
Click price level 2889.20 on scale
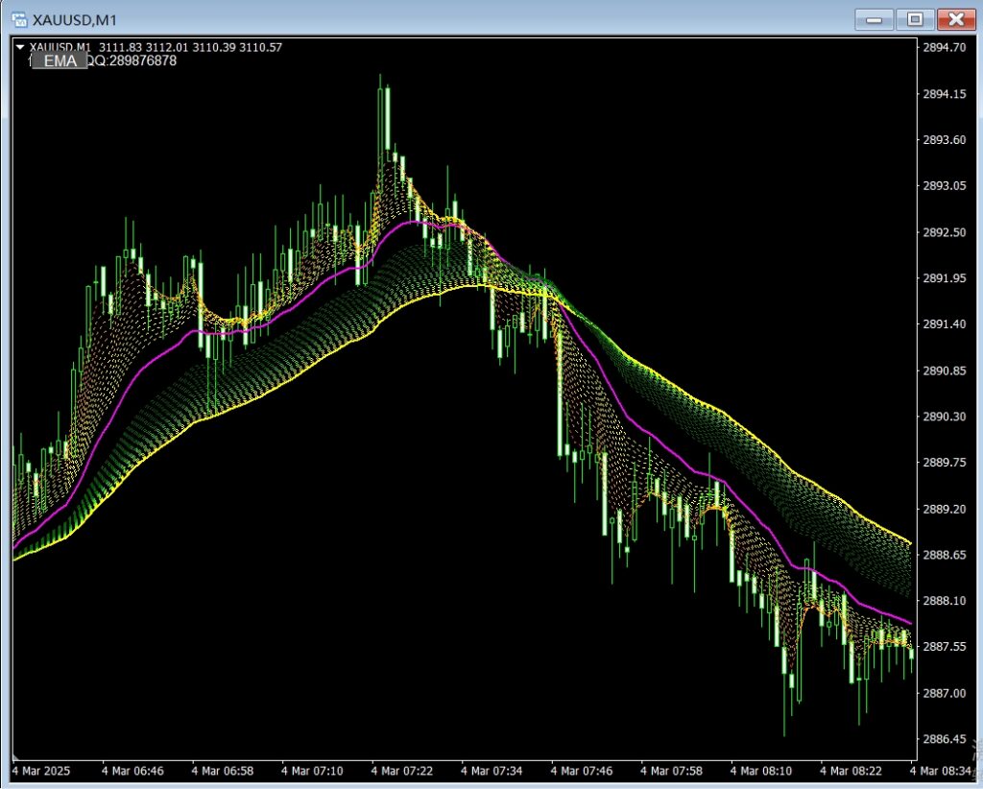click(x=945, y=509)
